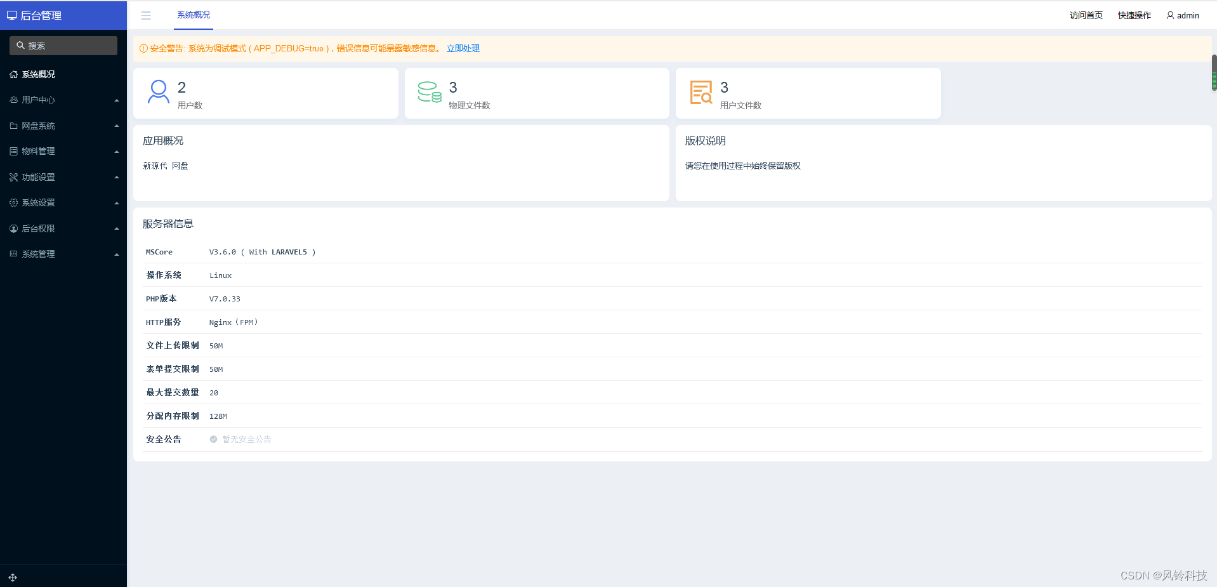This screenshot has height=587, width=1217.
Task: Click the 最大提交数量 value 20
Action: (x=214, y=393)
